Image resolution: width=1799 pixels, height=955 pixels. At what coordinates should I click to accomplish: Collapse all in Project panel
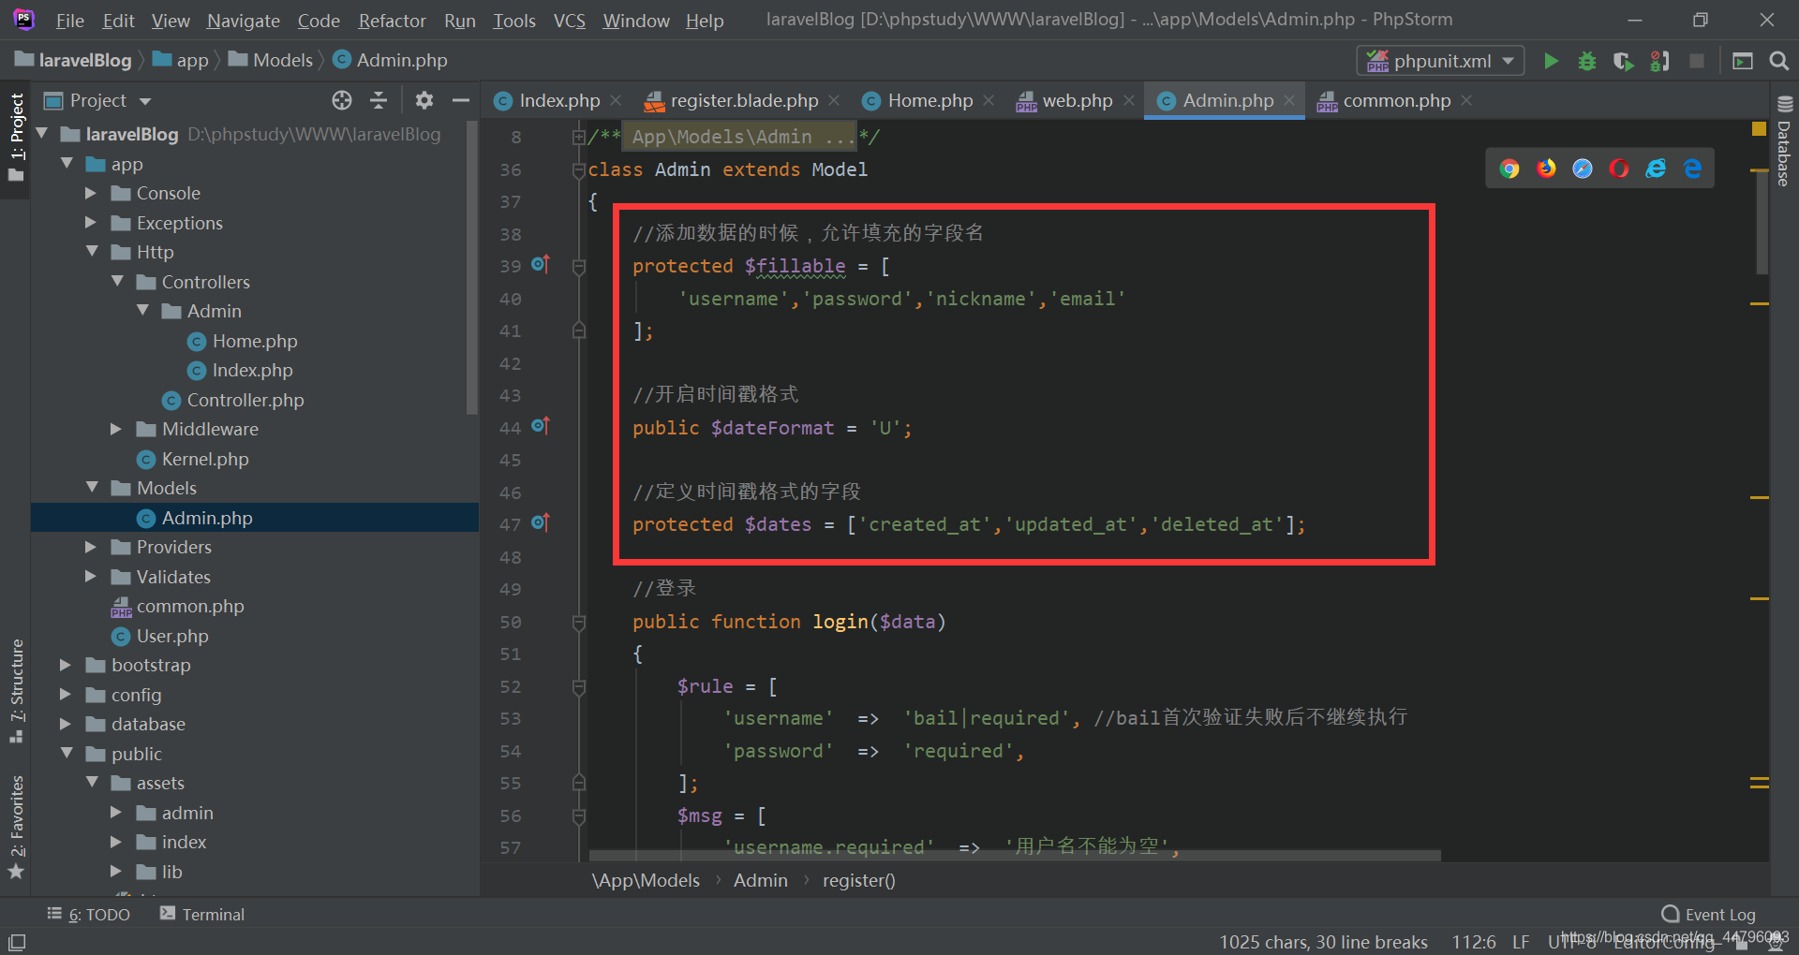click(379, 100)
